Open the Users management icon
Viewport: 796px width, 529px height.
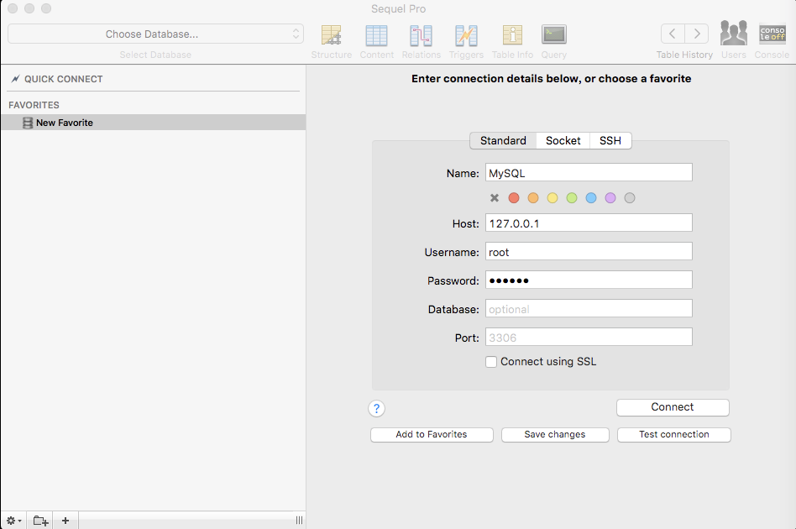[x=733, y=35]
